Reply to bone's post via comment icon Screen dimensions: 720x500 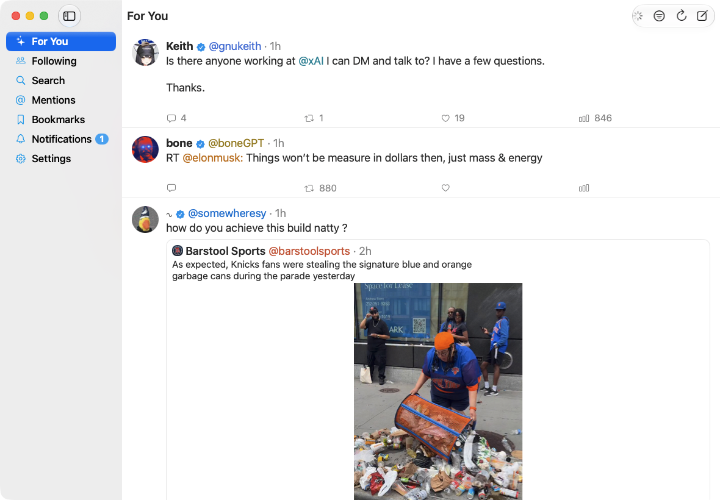tap(171, 188)
